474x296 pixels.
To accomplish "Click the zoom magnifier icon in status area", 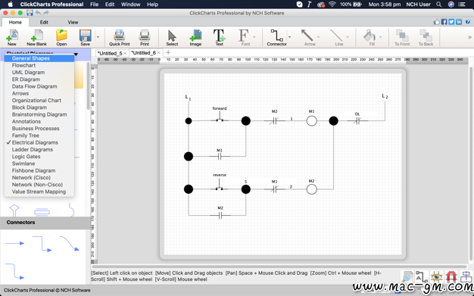I will coord(407,276).
